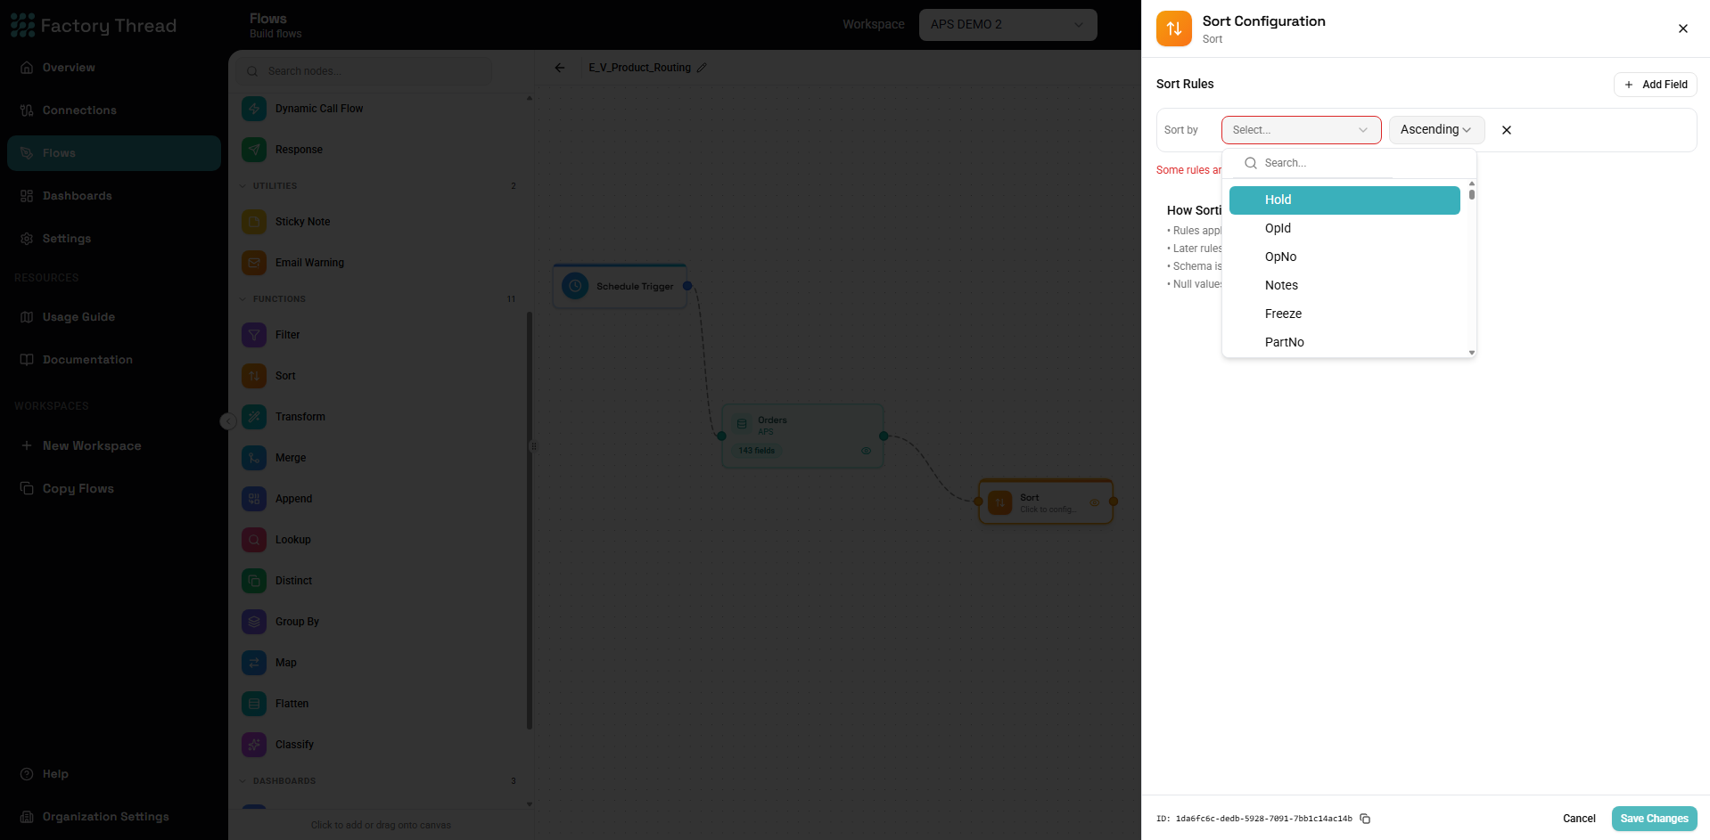Remove the sort rule with X icon
1710x840 pixels.
(x=1507, y=130)
